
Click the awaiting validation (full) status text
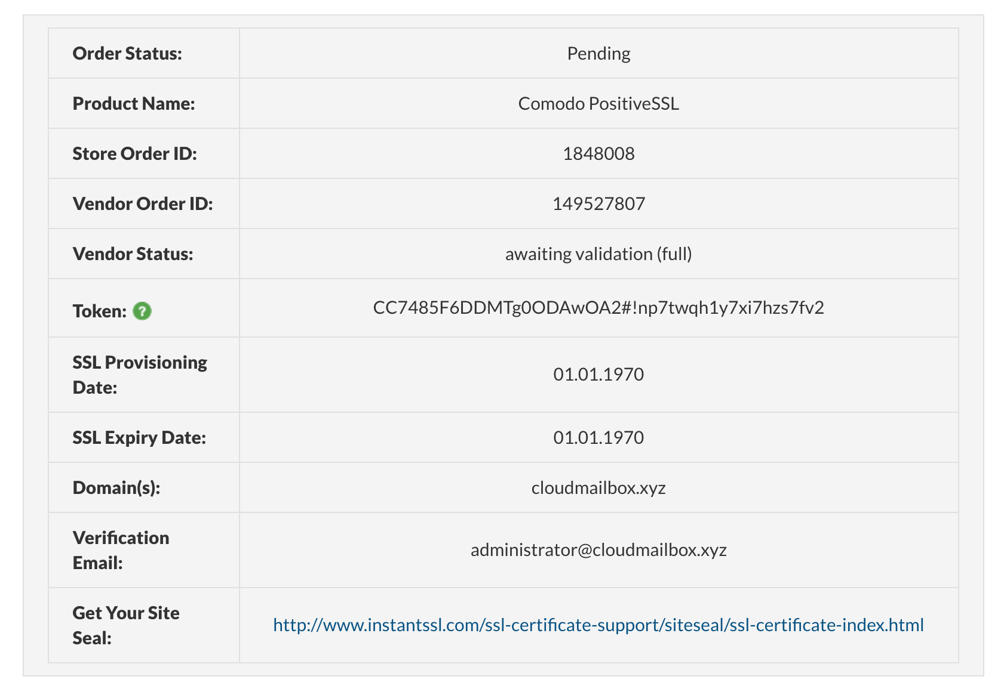click(598, 254)
